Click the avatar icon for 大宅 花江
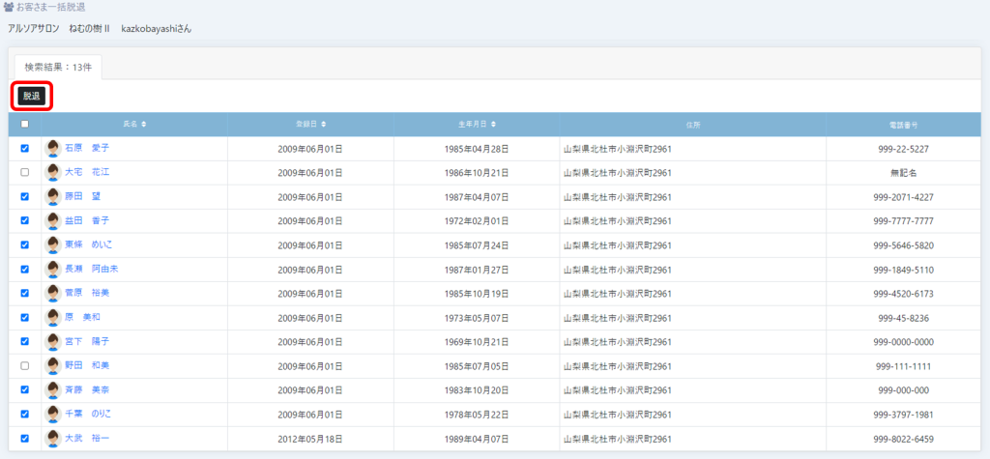Image resolution: width=990 pixels, height=459 pixels. point(53,173)
